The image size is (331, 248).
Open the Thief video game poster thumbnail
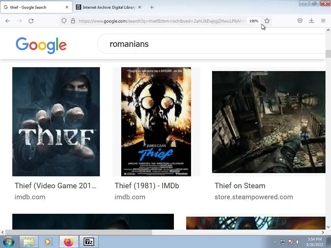pos(56,122)
